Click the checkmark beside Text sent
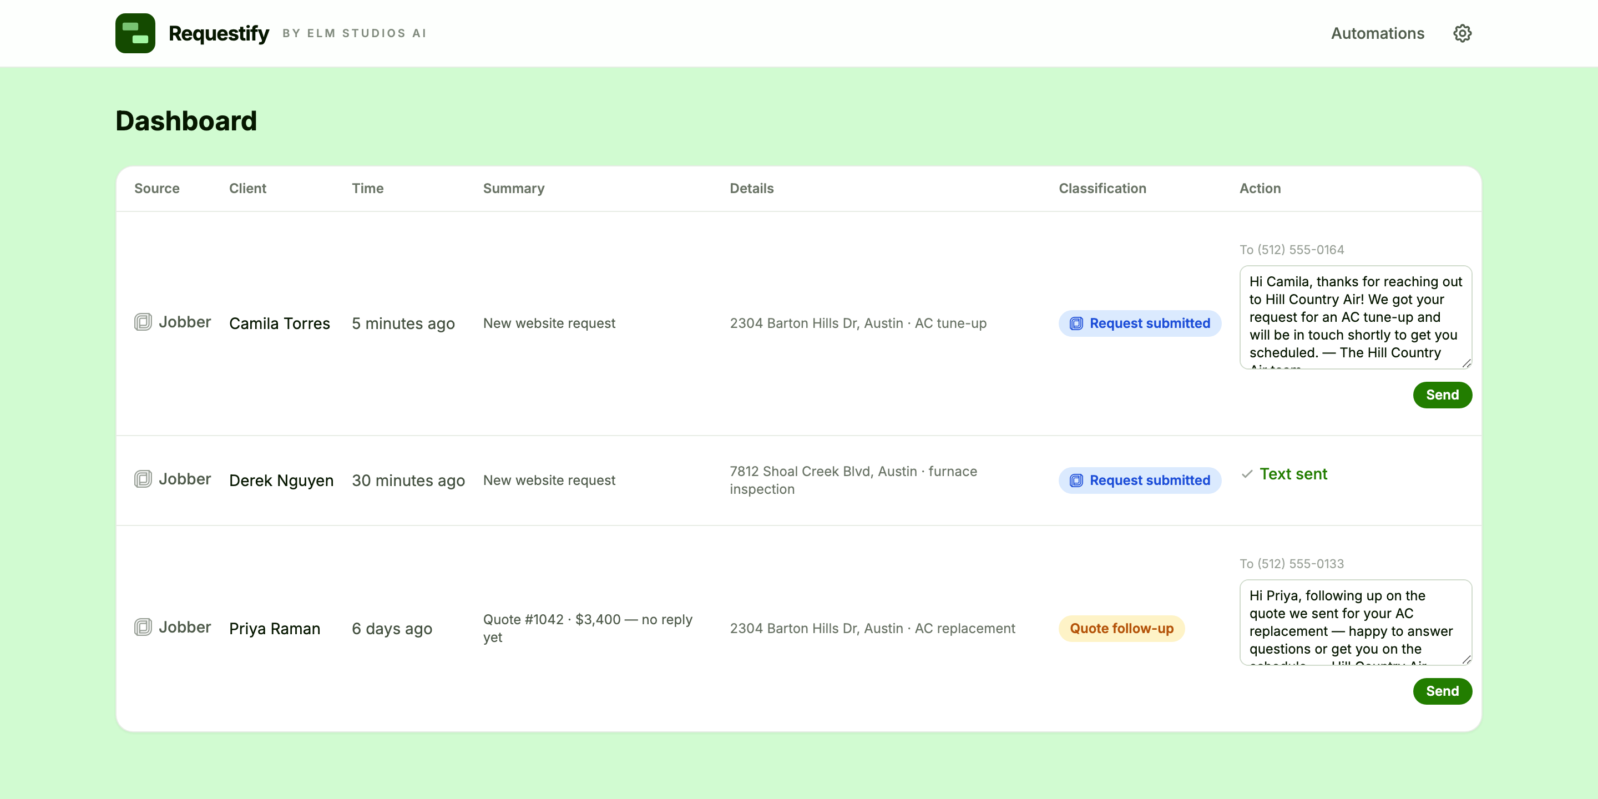1598x799 pixels. point(1247,474)
